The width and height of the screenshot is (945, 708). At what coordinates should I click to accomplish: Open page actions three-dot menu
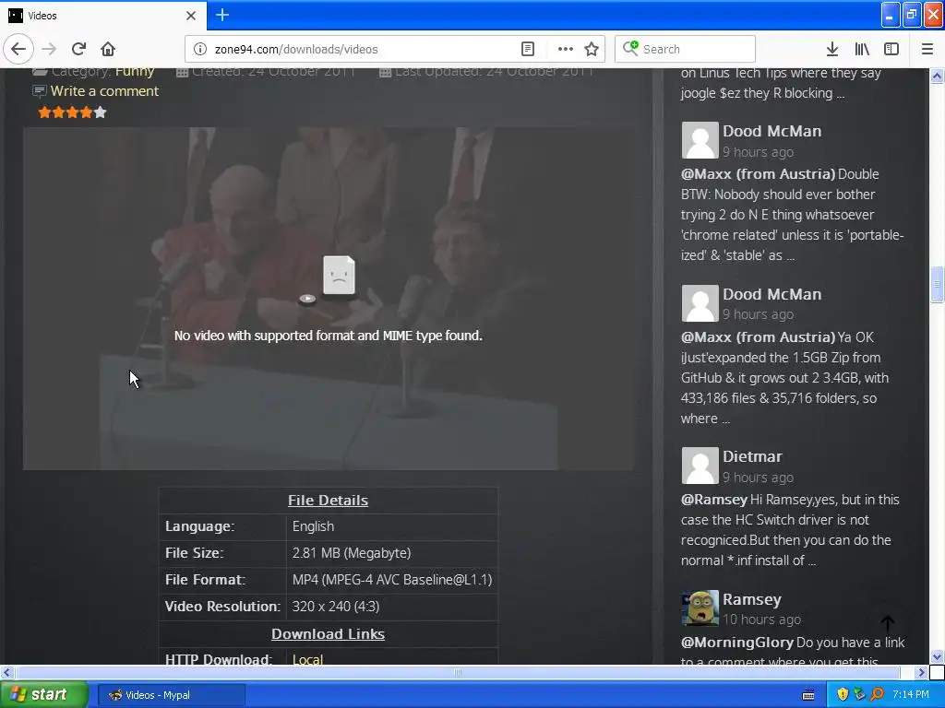[x=566, y=49]
